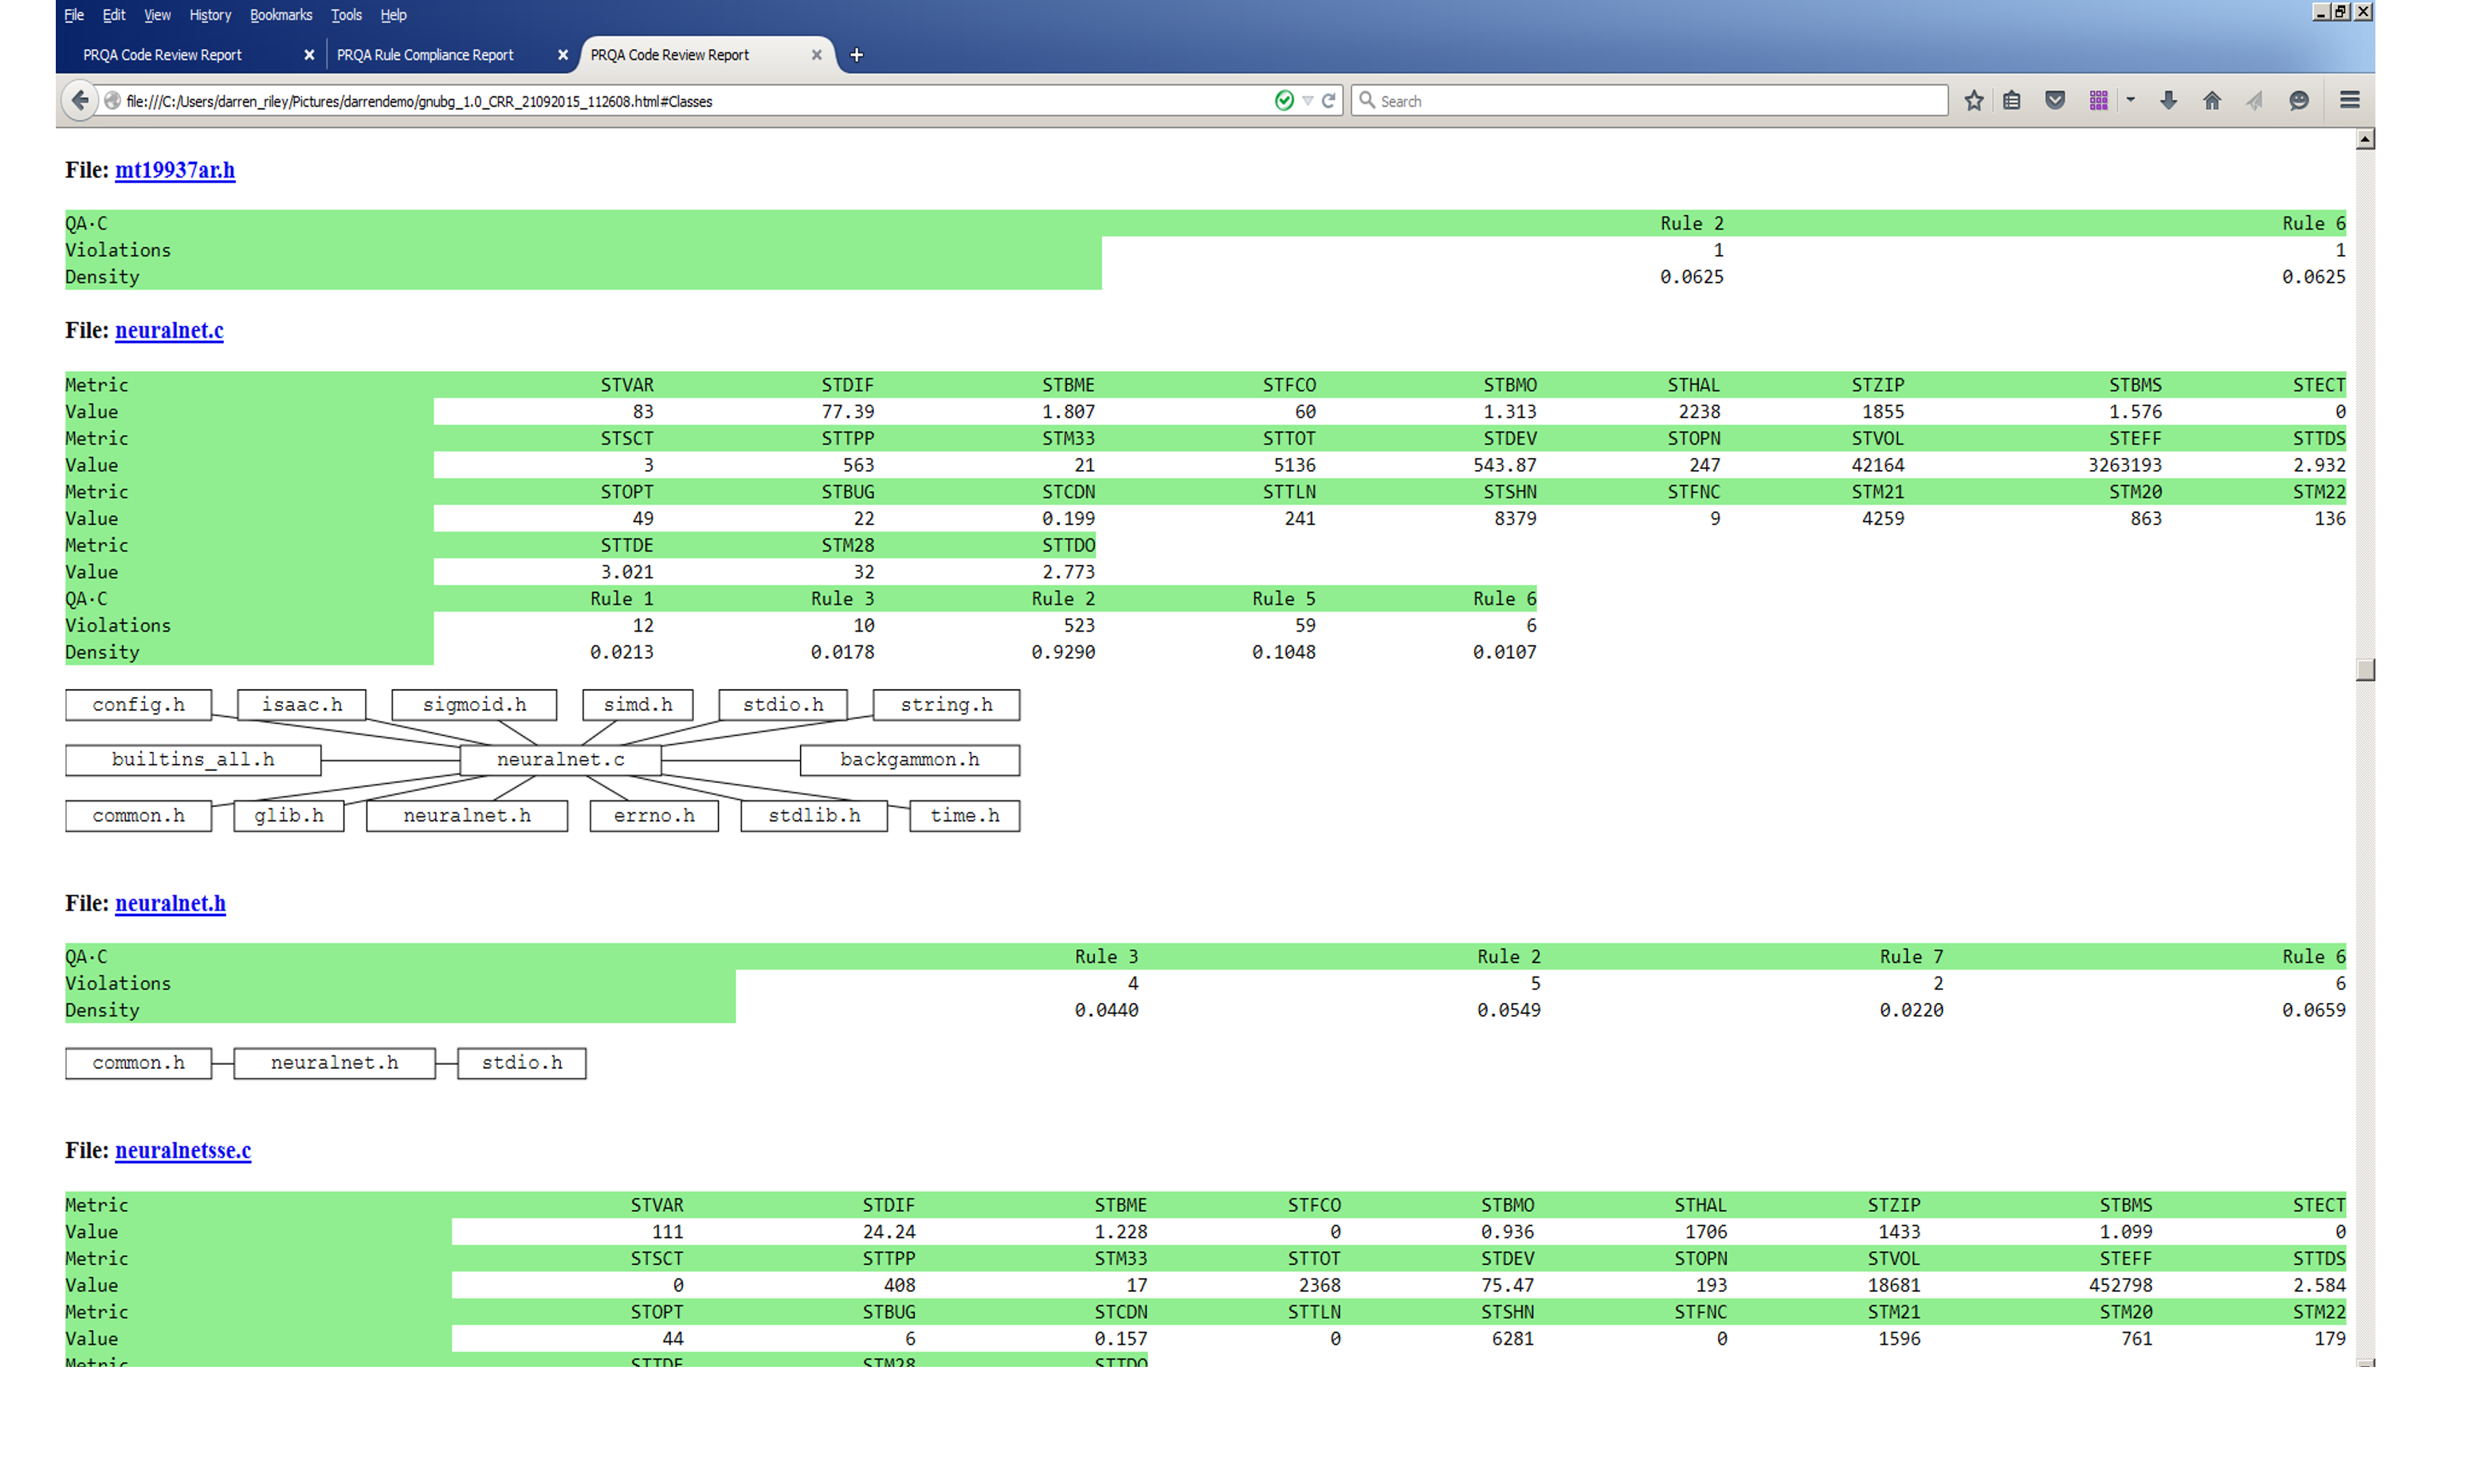The image size is (2483, 1484).
Task: Click the Pocket save icon
Action: tap(2055, 101)
